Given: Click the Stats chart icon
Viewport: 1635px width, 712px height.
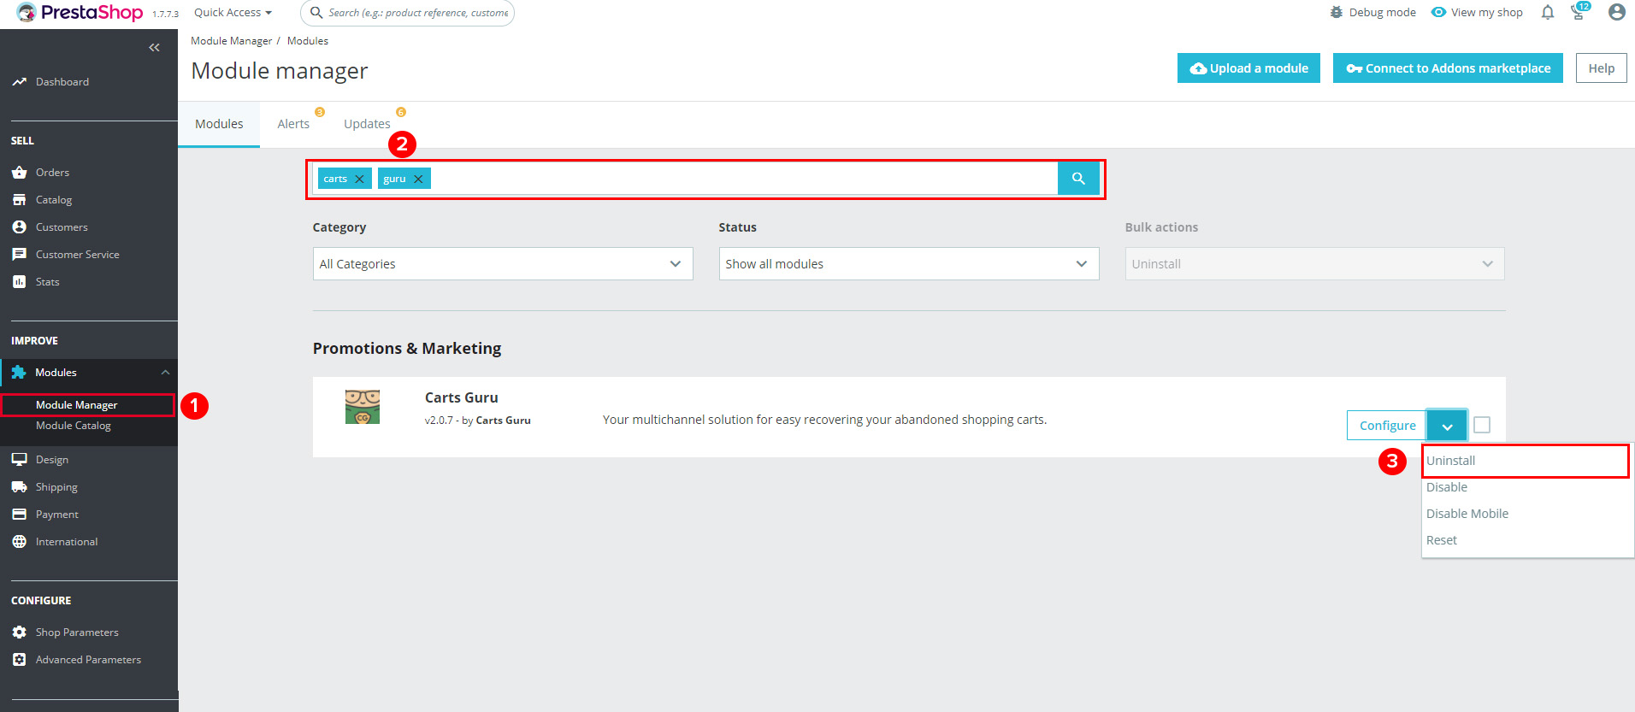Looking at the screenshot, I should click(19, 282).
